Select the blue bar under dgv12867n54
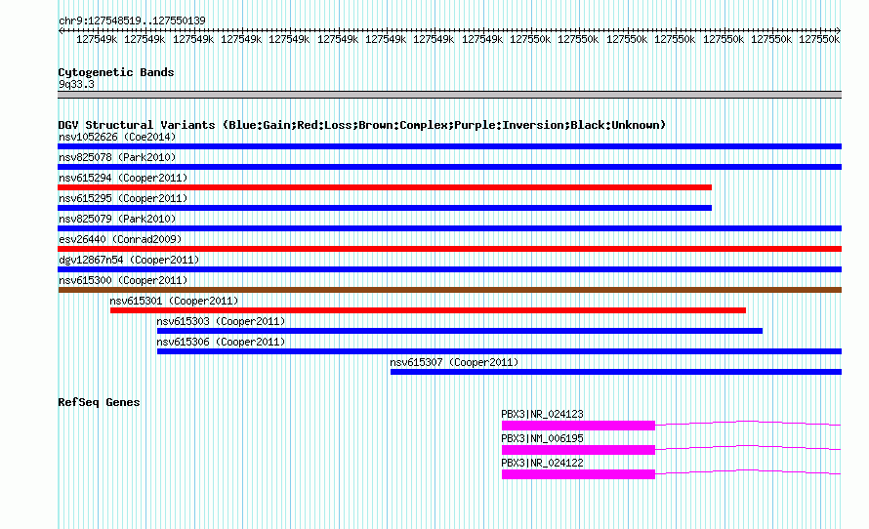The height and width of the screenshot is (529, 869). (449, 269)
